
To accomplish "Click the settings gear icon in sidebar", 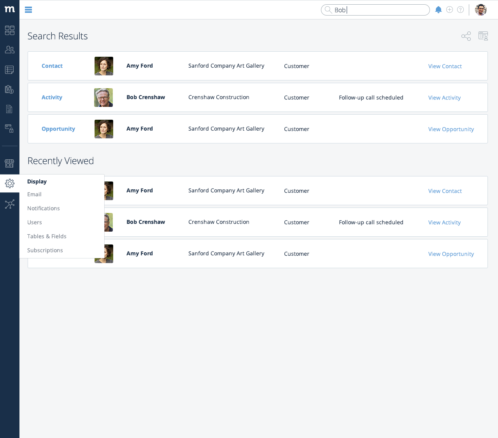I will [10, 183].
